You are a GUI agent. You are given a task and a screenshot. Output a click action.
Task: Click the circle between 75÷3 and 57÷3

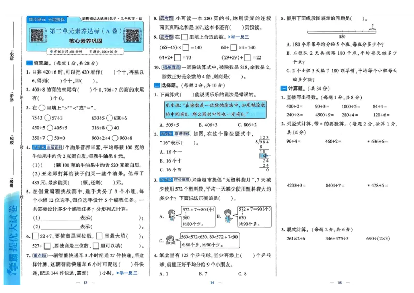[48, 118]
